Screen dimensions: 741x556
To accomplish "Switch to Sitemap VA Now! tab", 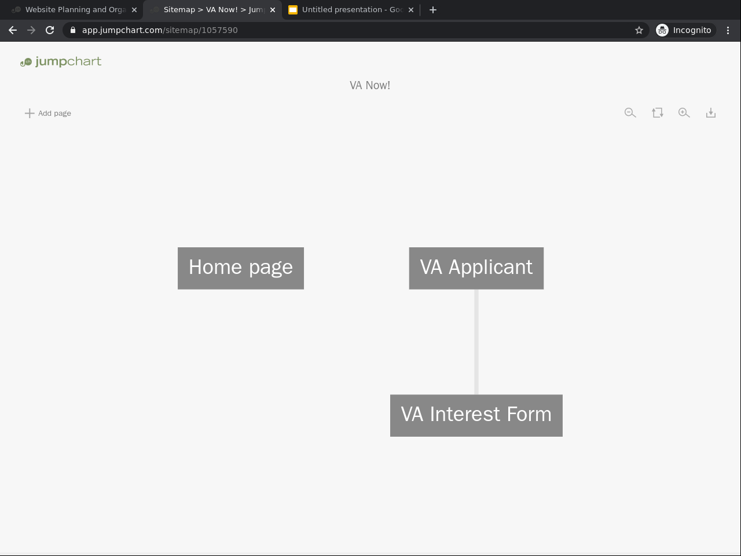I will click(x=212, y=10).
